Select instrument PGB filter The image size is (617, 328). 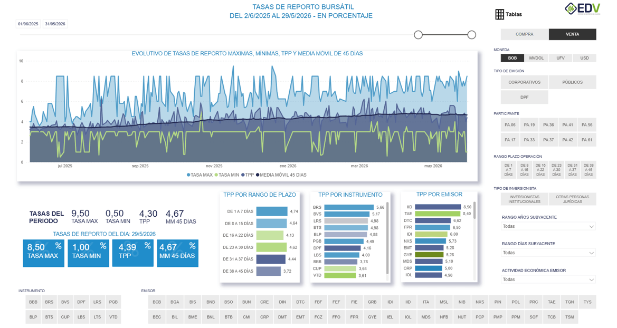coord(113,302)
